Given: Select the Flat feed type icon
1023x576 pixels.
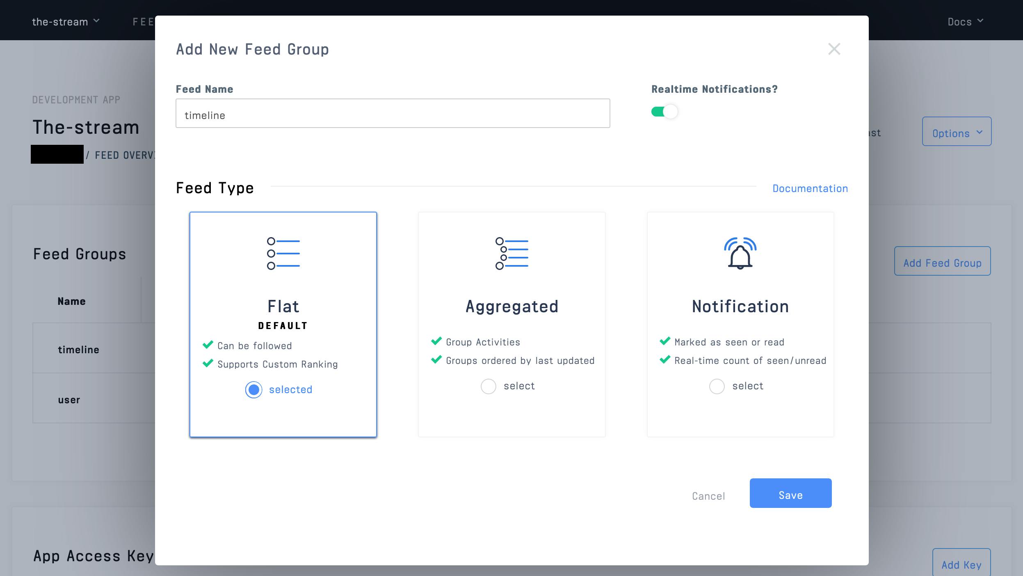Looking at the screenshot, I should pyautogui.click(x=283, y=253).
